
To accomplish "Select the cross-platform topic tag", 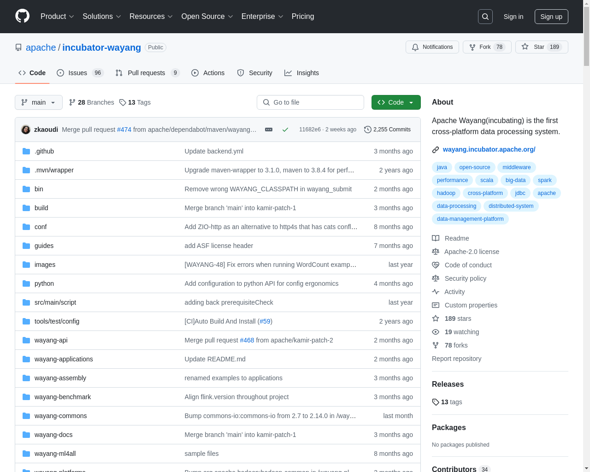I will click(485, 193).
